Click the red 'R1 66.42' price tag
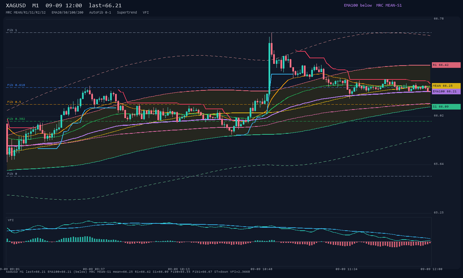Screen dimensions: 463x278 click(446, 65)
